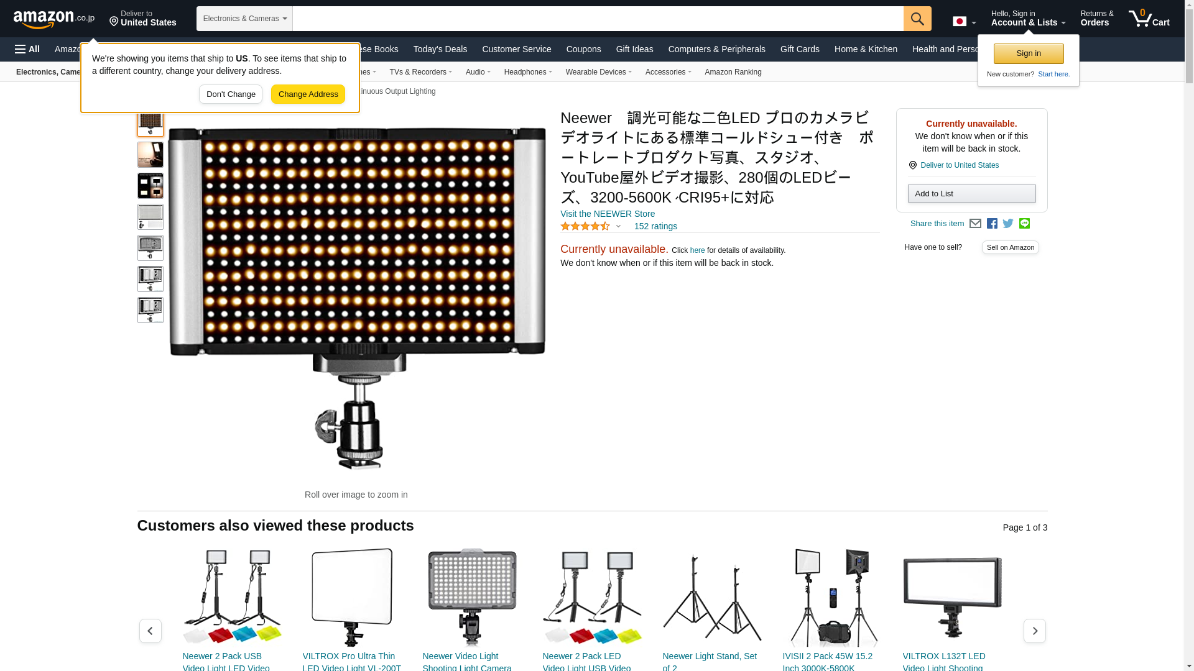
Task: Share this item on Twitter
Action: coord(1008,224)
